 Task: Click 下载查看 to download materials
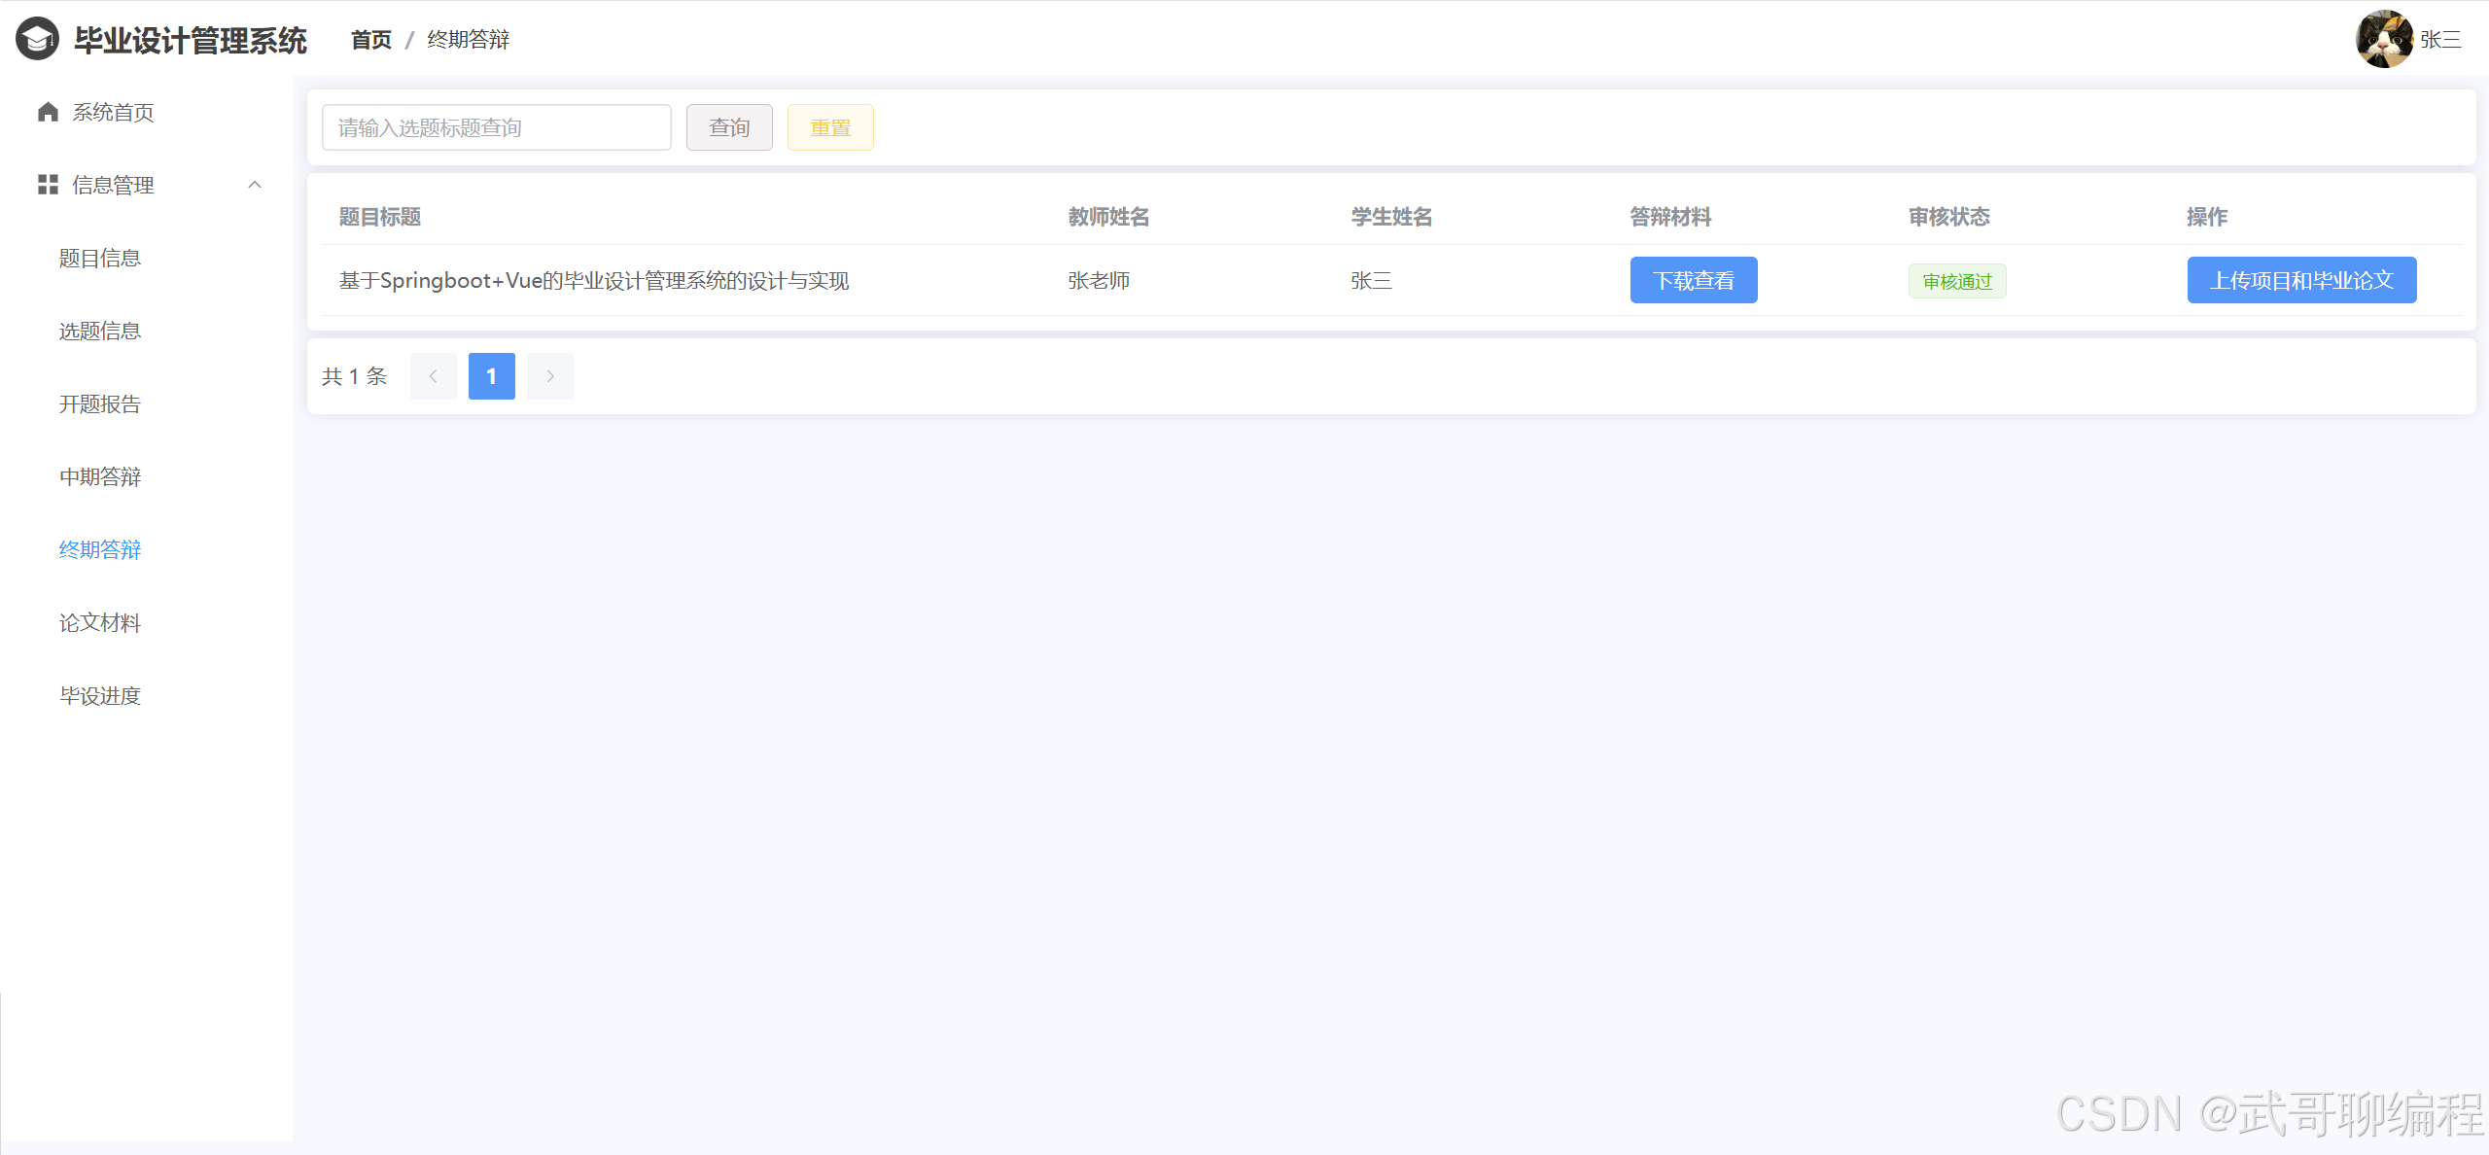click(1693, 280)
